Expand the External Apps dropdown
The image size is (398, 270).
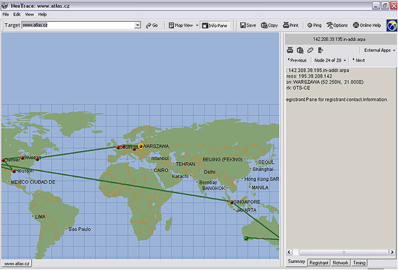(x=379, y=50)
